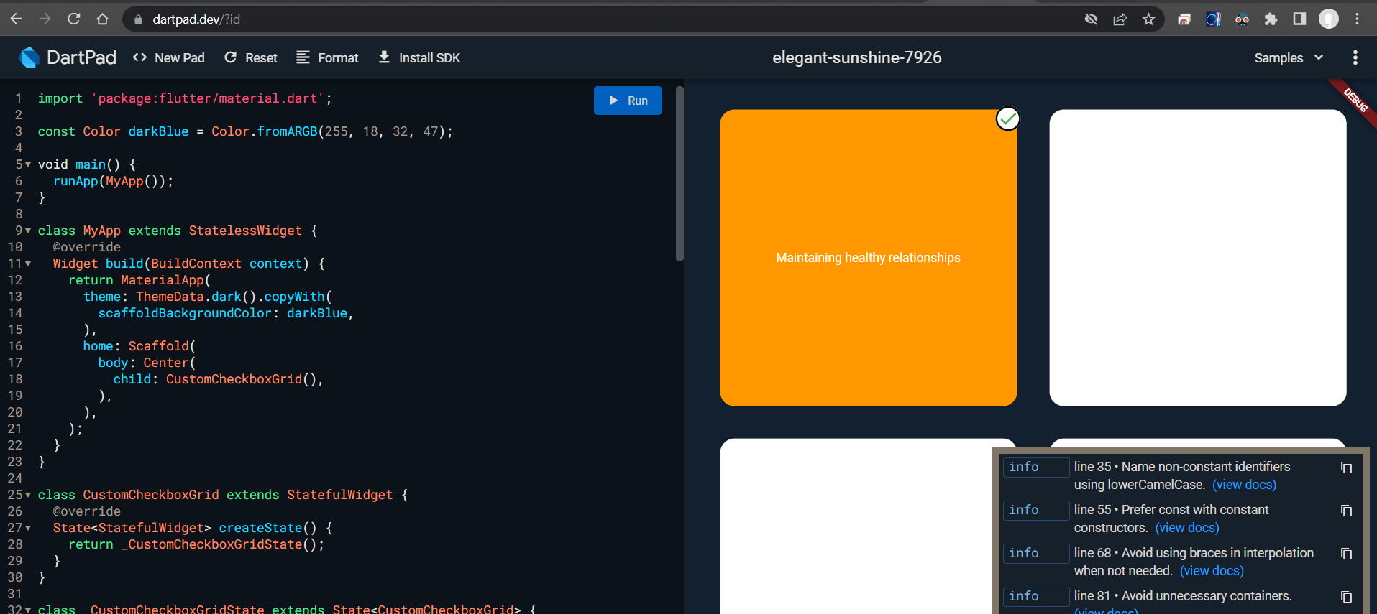Collapse the MyApp class at line 9
This screenshot has width=1377, height=614.
click(28, 231)
